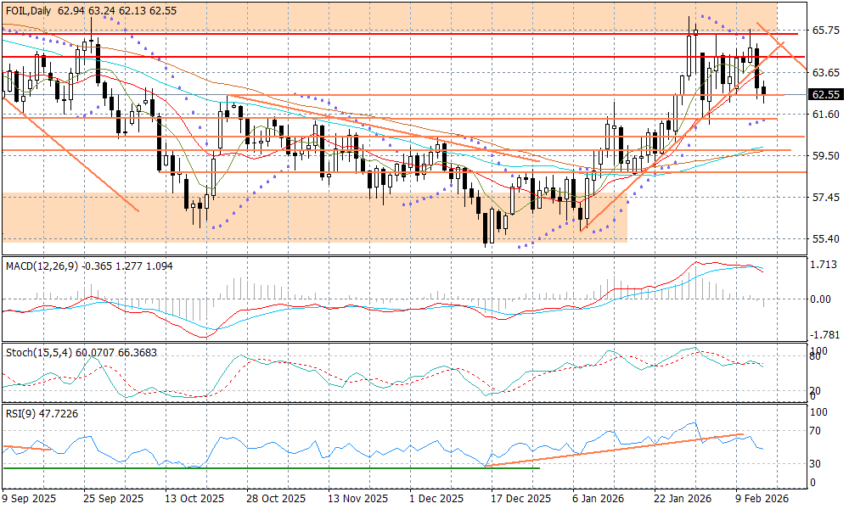Click the 65.75 price axis label
The height and width of the screenshot is (509, 849).
coord(826,31)
